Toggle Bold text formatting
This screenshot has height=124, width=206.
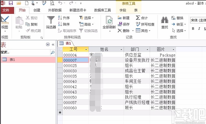click(193, 28)
